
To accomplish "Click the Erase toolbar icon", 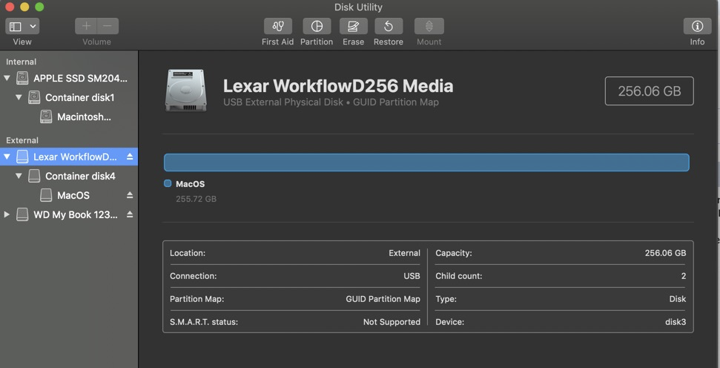I will 353,26.
